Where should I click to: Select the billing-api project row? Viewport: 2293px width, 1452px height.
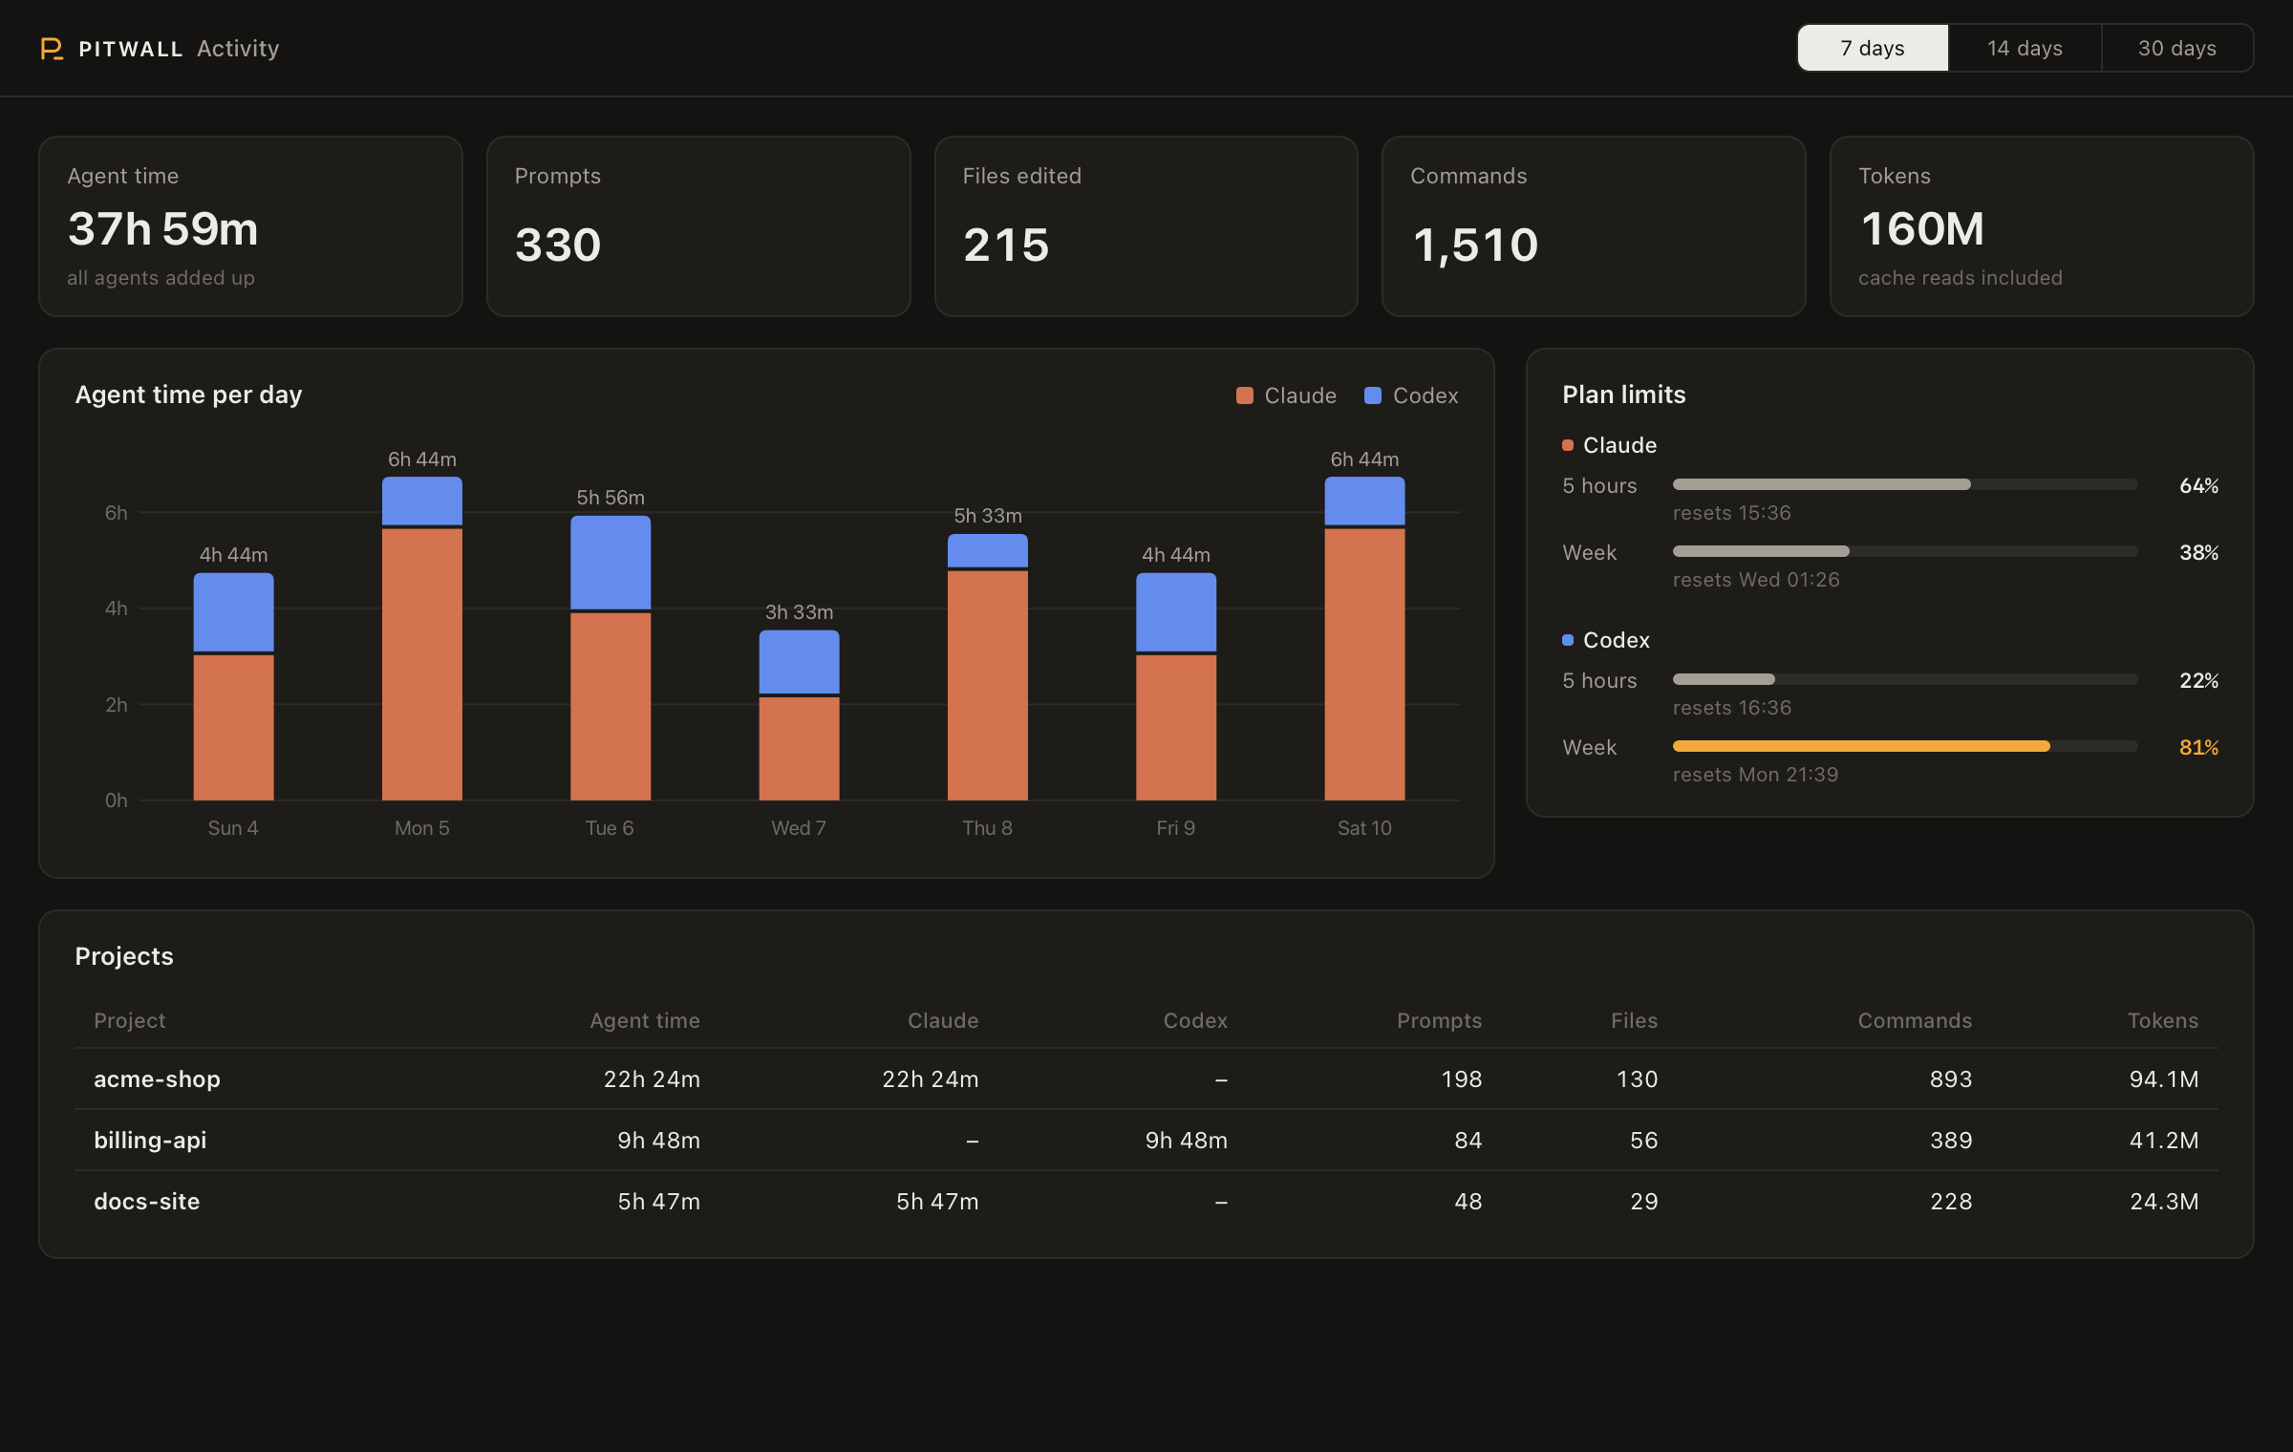[1146, 1140]
